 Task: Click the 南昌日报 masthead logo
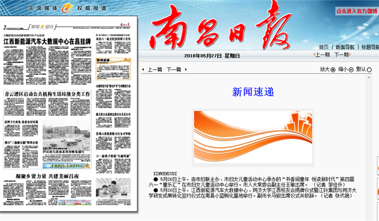[x=217, y=30]
